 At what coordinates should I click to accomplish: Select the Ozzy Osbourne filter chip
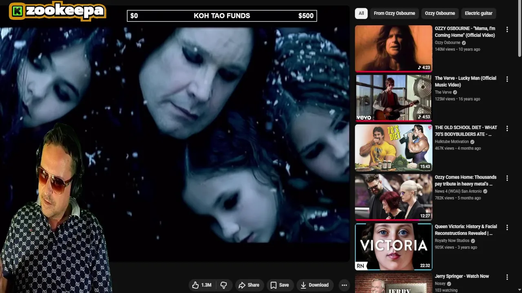click(440, 13)
